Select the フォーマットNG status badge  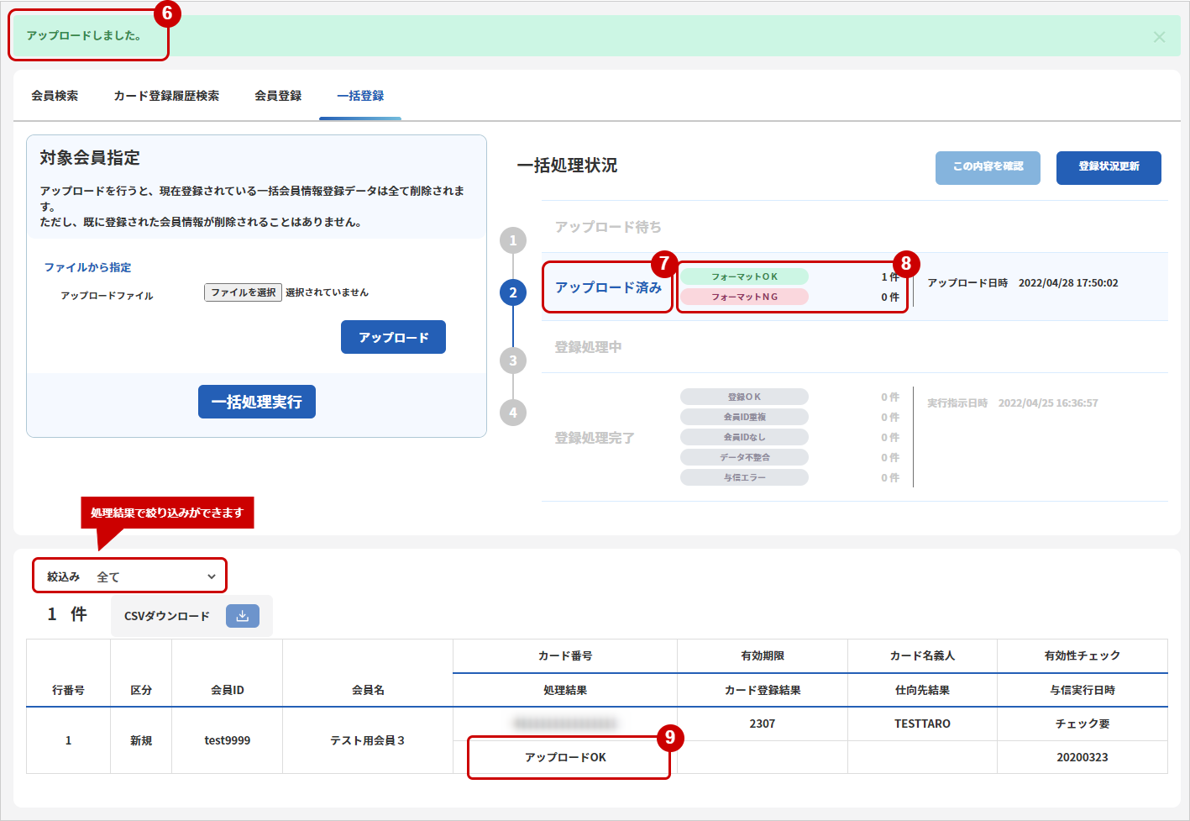[x=744, y=297]
